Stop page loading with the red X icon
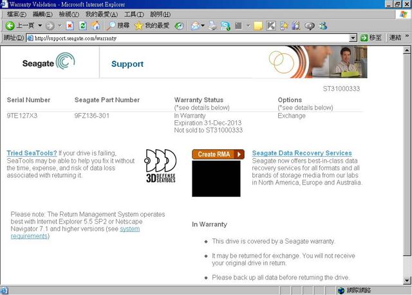Screen dimensions: 412x295 (70, 26)
